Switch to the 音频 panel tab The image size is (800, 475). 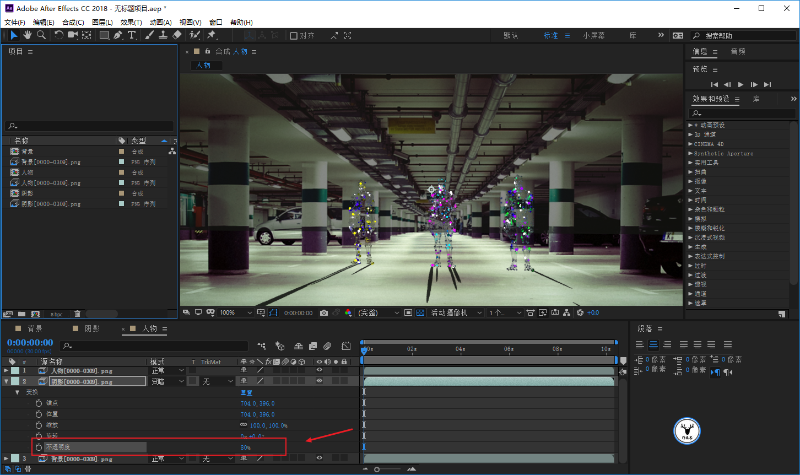pos(738,51)
